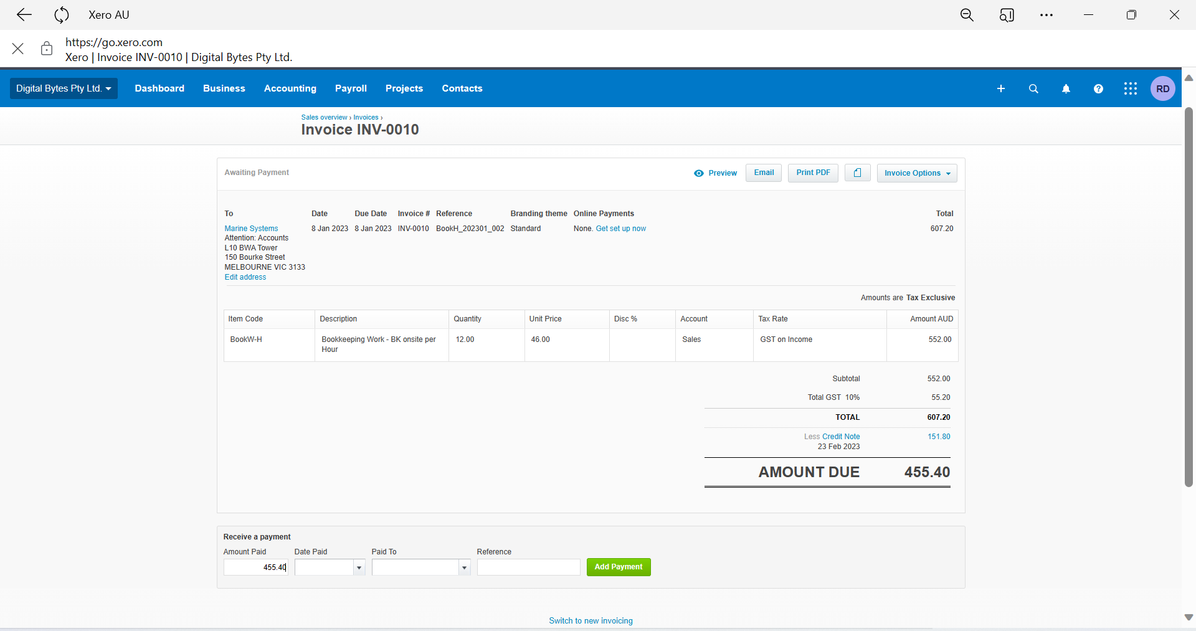Click the Date Paid input field
This screenshot has height=631, width=1196.
click(324, 567)
